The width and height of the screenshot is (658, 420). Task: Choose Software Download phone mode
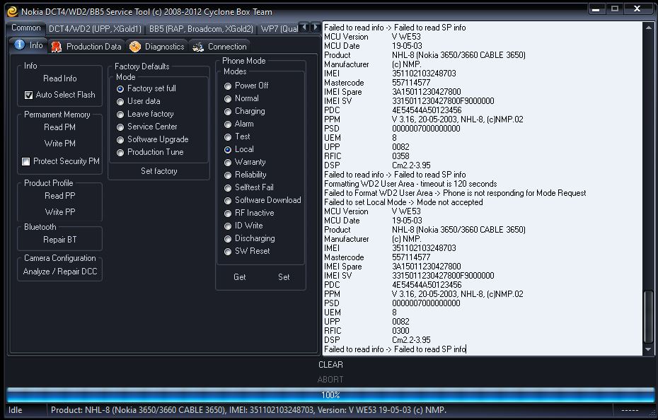pyautogui.click(x=228, y=200)
